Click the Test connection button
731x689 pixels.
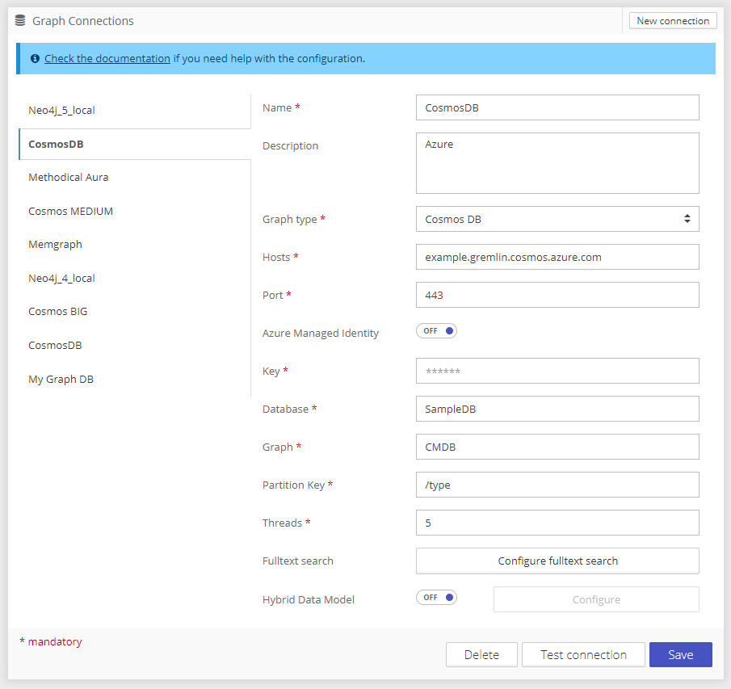(x=583, y=655)
